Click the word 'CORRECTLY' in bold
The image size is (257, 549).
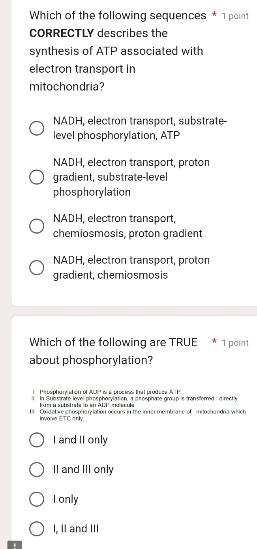pyautogui.click(x=62, y=33)
